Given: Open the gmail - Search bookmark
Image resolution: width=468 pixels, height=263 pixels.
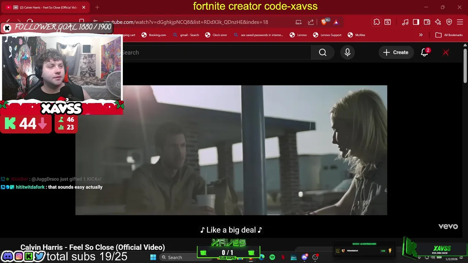Looking at the screenshot, I should [x=186, y=35].
